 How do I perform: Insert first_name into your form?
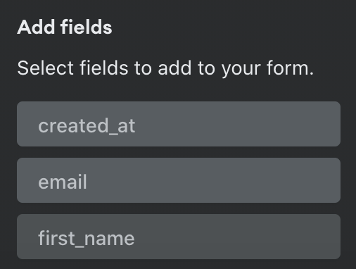click(179, 237)
